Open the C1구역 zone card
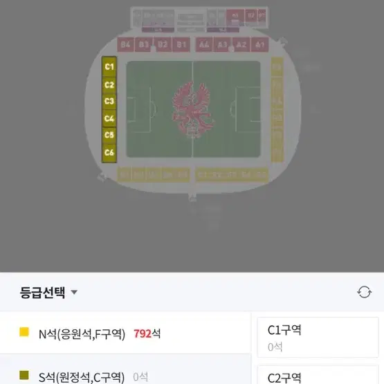The height and width of the screenshot is (384, 384). click(318, 337)
